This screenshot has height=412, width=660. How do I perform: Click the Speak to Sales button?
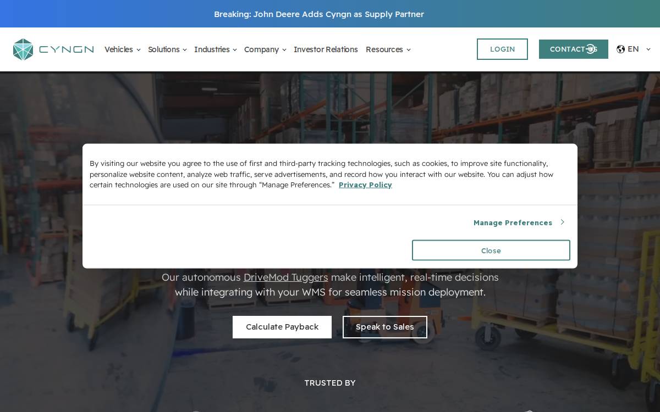click(x=385, y=327)
